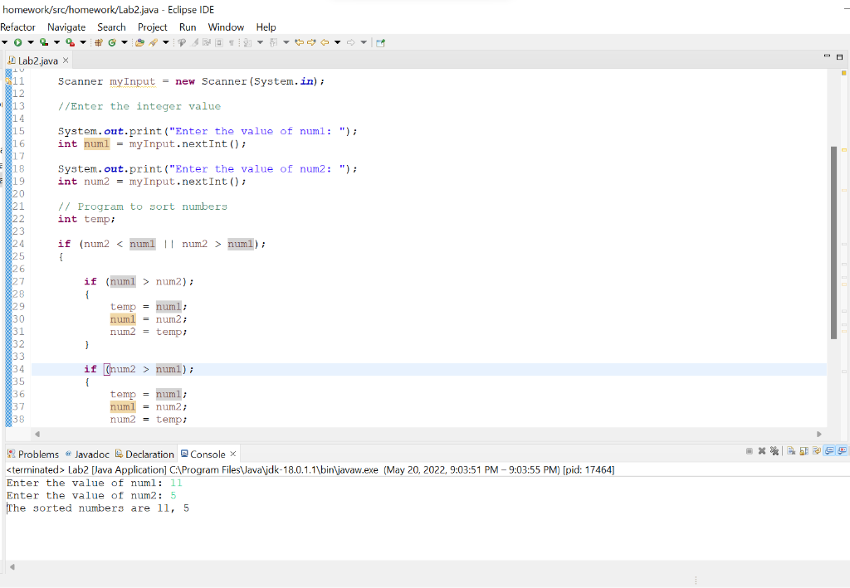This screenshot has height=588, width=850.
Task: Toggle Block Selection mode
Action: [219, 42]
